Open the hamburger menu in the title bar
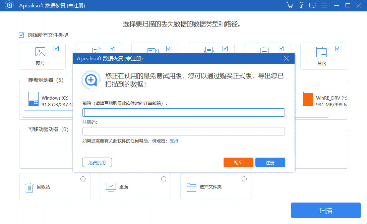This screenshot has height=224, width=367. tap(324, 5)
